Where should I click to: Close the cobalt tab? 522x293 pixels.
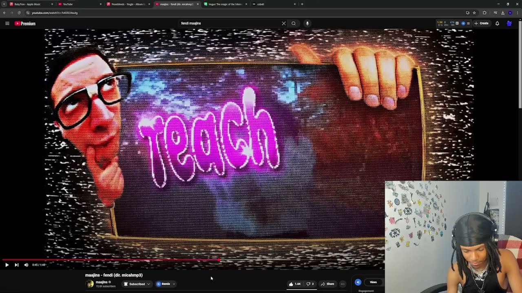pyautogui.click(x=295, y=4)
